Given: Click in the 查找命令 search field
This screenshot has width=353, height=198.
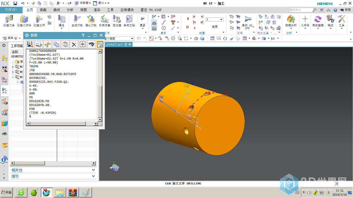Looking at the screenshot, I should click(x=301, y=10).
